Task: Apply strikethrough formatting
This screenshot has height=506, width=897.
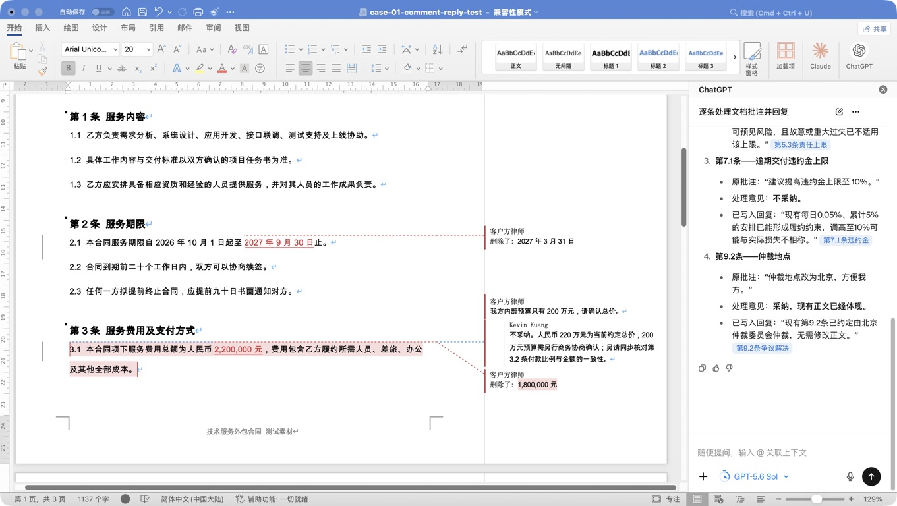Action: pyautogui.click(x=121, y=69)
